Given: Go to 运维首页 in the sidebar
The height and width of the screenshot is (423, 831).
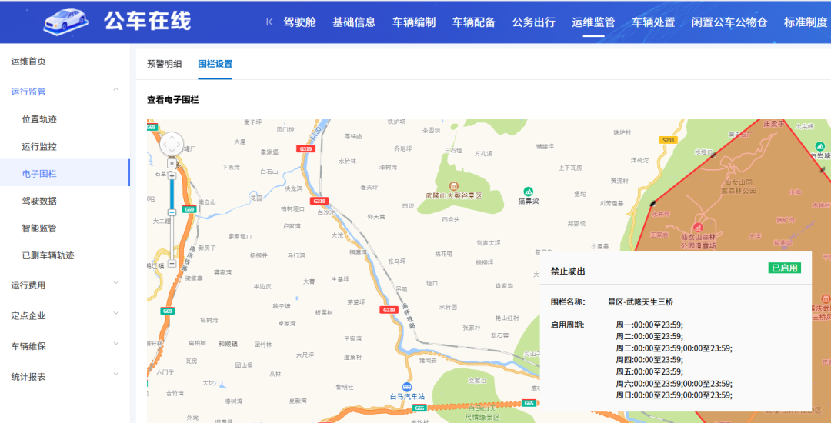Looking at the screenshot, I should click(28, 62).
